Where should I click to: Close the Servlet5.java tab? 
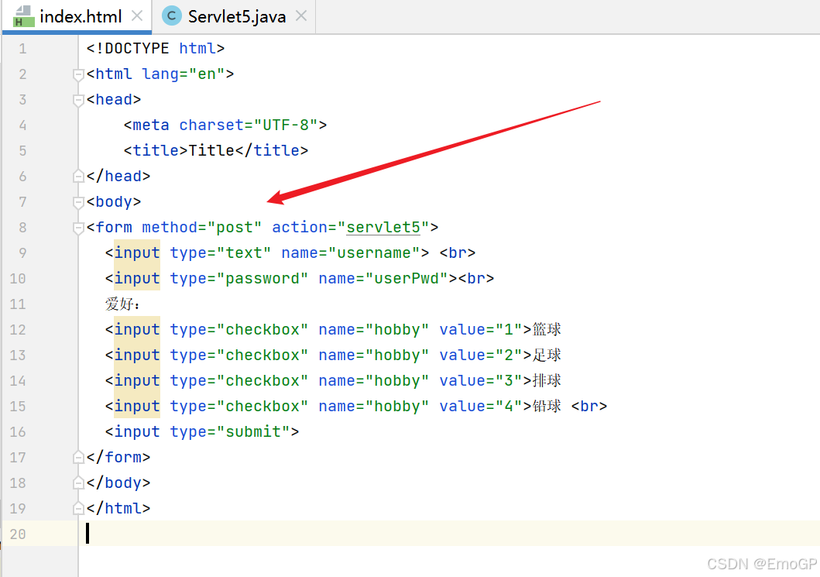[x=300, y=16]
